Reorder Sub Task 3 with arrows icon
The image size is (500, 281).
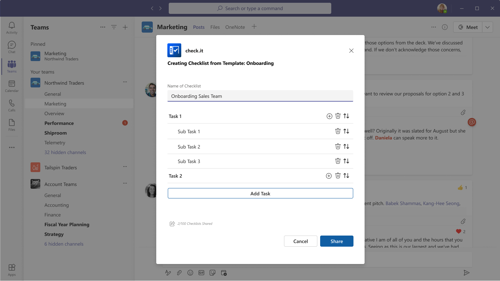[x=346, y=161]
